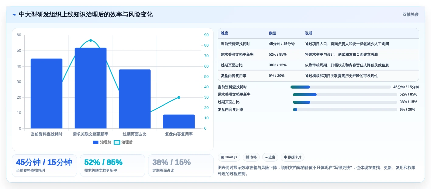Click the 当前资料查找耗时 x-axis label

47,134
